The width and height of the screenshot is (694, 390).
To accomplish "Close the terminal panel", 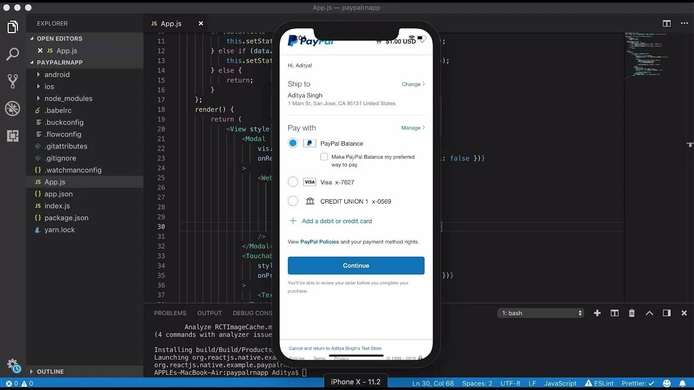I will [x=684, y=313].
